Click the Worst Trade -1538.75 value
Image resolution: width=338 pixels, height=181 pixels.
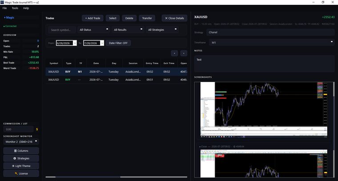point(34,68)
